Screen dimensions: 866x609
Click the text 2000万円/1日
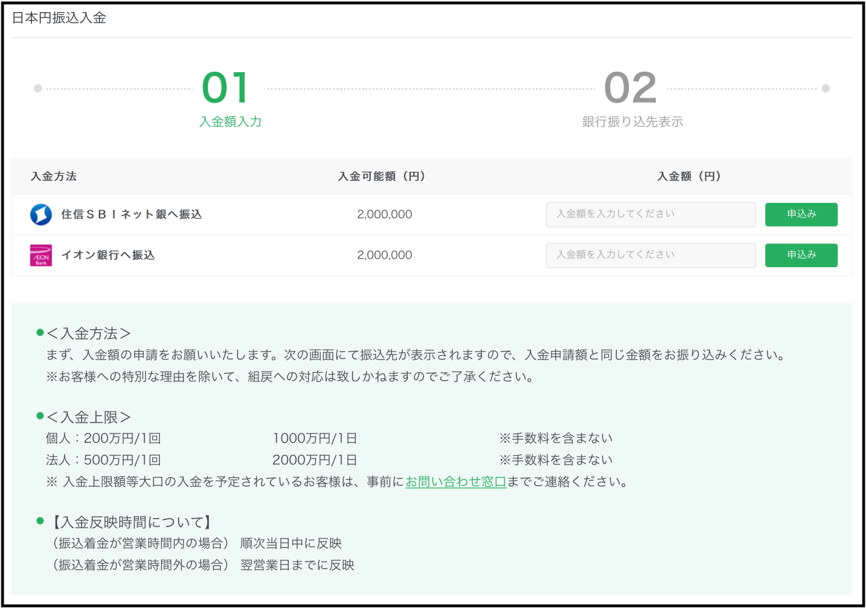coord(314,460)
